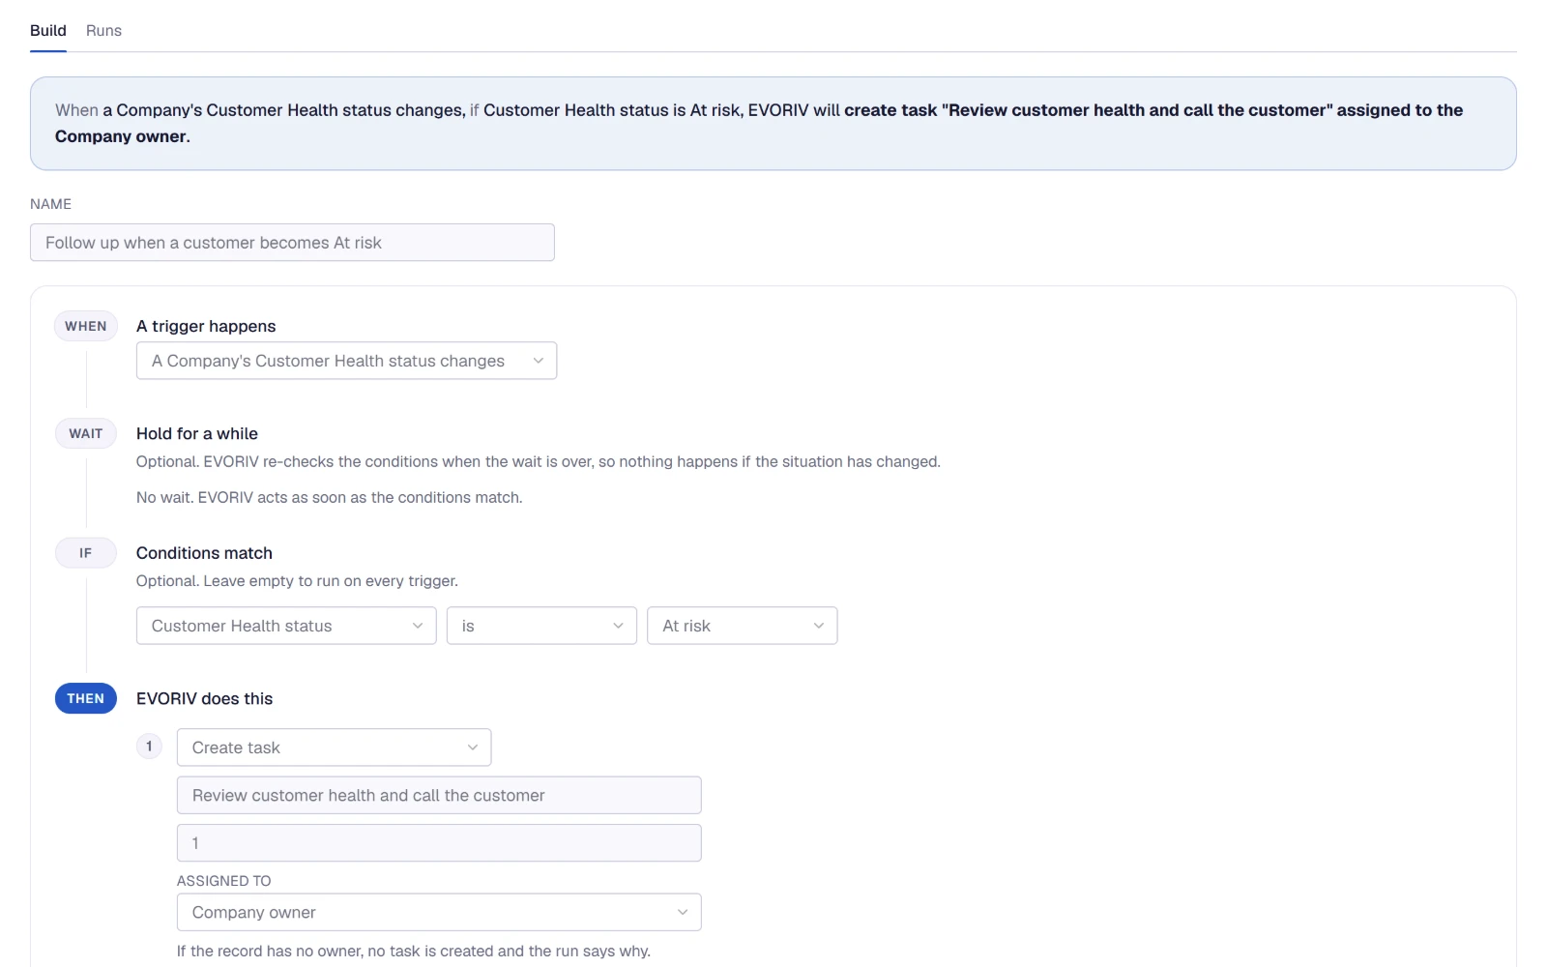Click the 'If the record has no owner' note
1547x967 pixels.
[x=414, y=952]
